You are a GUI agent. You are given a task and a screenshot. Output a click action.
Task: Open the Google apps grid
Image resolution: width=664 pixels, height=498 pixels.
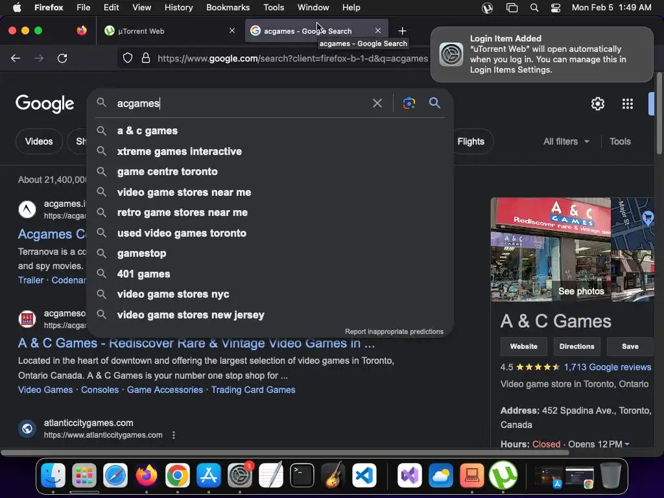[x=628, y=104]
